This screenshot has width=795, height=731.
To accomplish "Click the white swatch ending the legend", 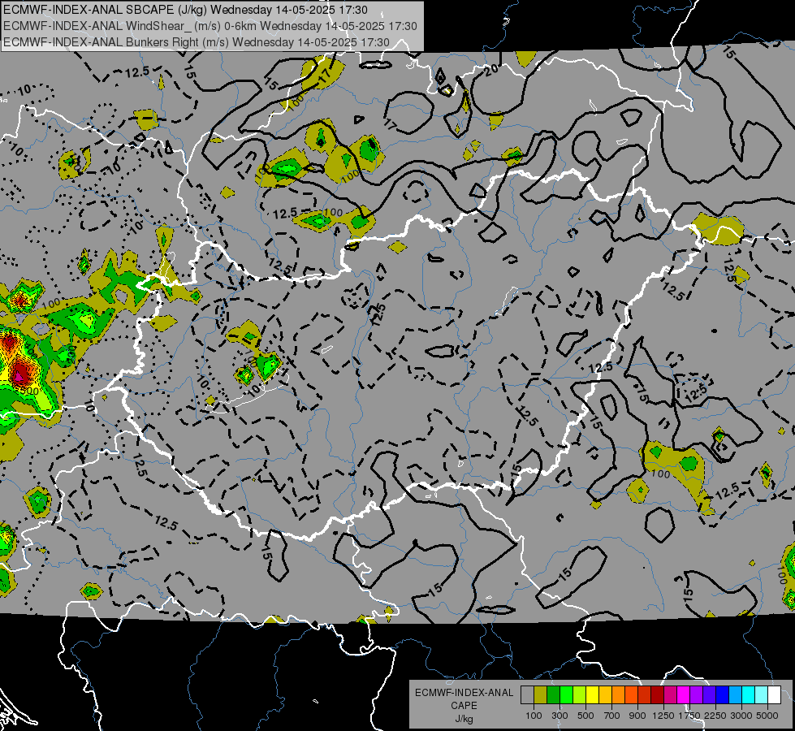I will pos(774,694).
